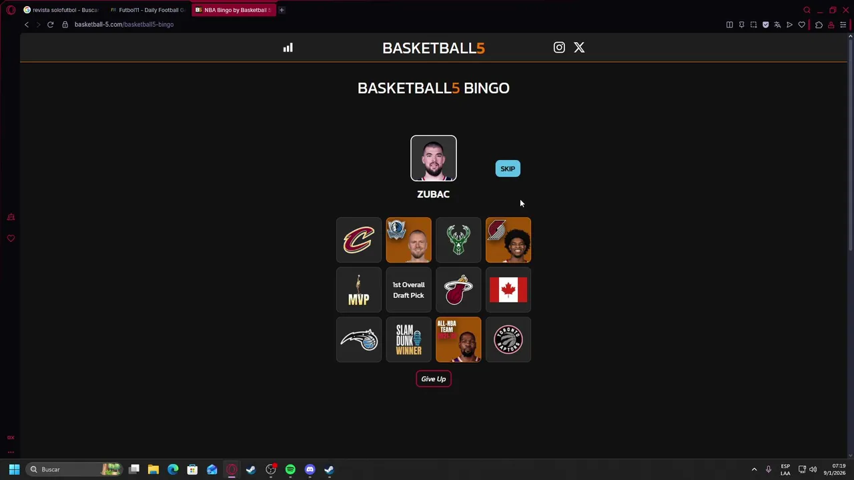Open a new browser tab
The image size is (854, 480).
tap(282, 10)
